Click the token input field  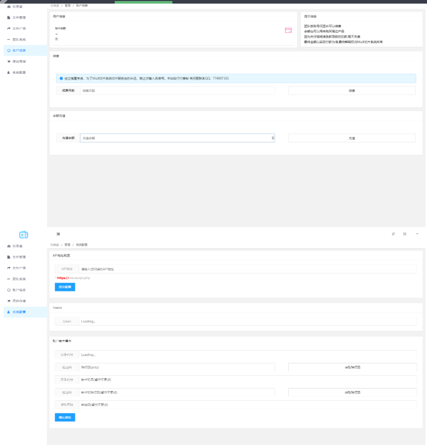(x=247, y=321)
